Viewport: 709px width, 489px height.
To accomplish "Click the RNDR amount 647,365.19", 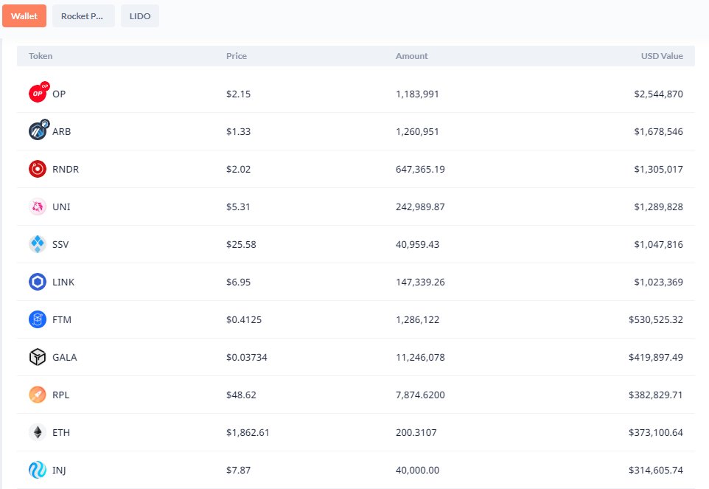I will tap(420, 169).
